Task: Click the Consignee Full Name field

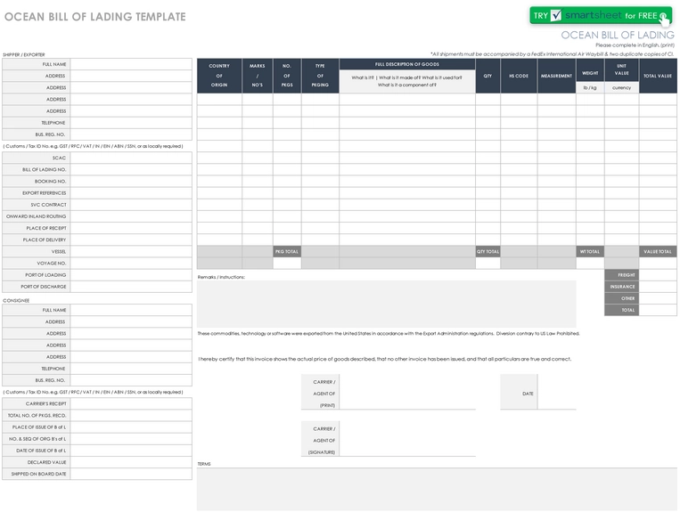Action: (131, 310)
